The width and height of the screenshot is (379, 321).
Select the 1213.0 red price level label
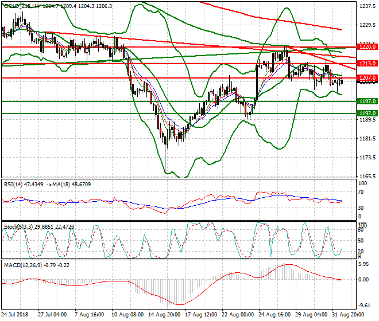click(x=366, y=64)
